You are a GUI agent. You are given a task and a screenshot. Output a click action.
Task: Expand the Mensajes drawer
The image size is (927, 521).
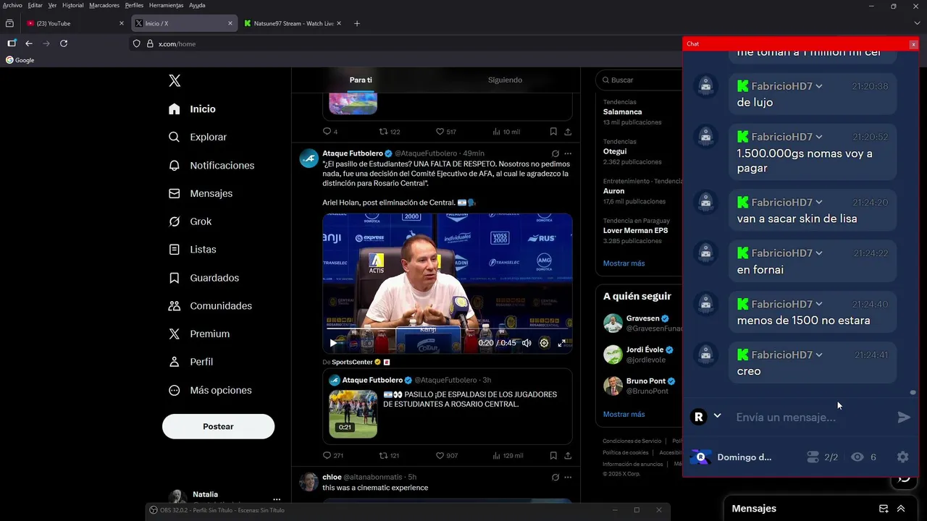[x=901, y=509]
